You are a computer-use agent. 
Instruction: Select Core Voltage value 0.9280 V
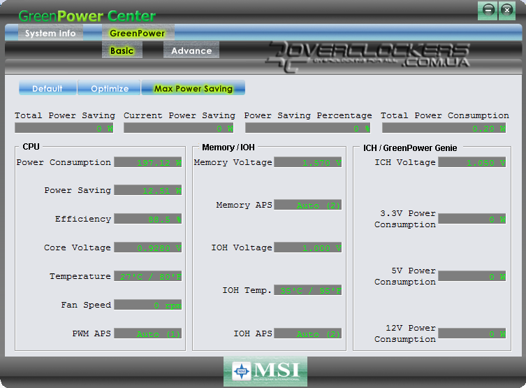tap(147, 247)
